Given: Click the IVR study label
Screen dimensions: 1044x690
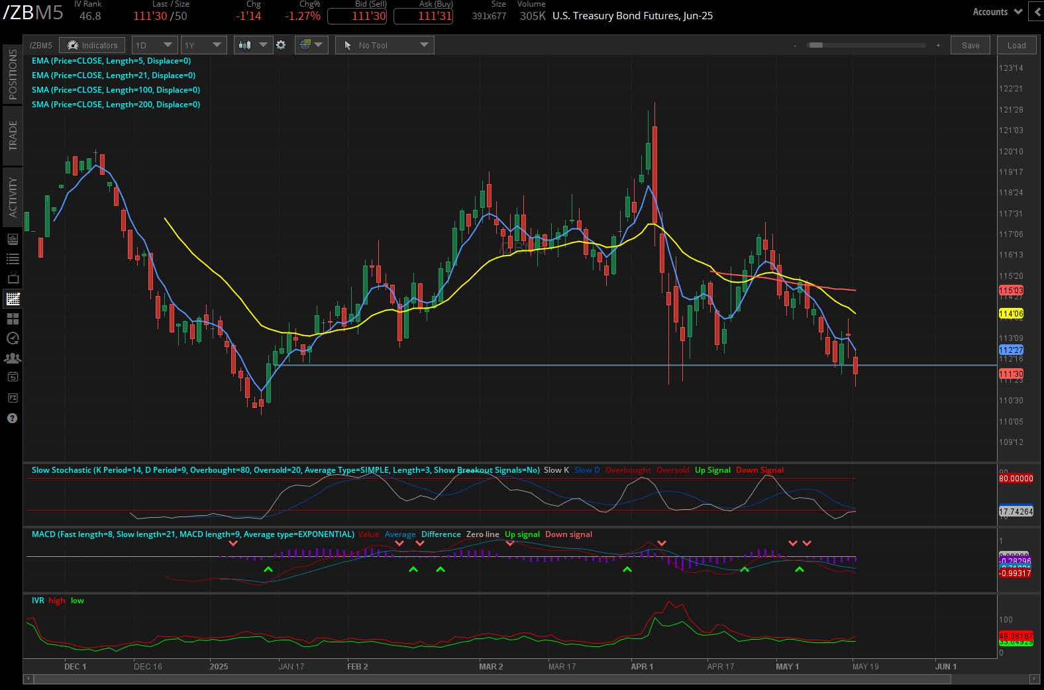Looking at the screenshot, I should pos(38,601).
